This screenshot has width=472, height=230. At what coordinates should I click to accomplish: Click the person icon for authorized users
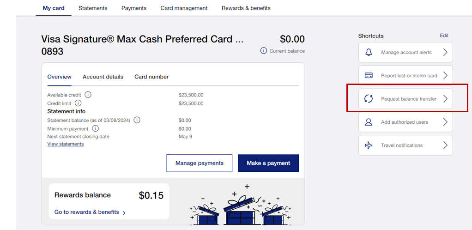[x=369, y=122]
